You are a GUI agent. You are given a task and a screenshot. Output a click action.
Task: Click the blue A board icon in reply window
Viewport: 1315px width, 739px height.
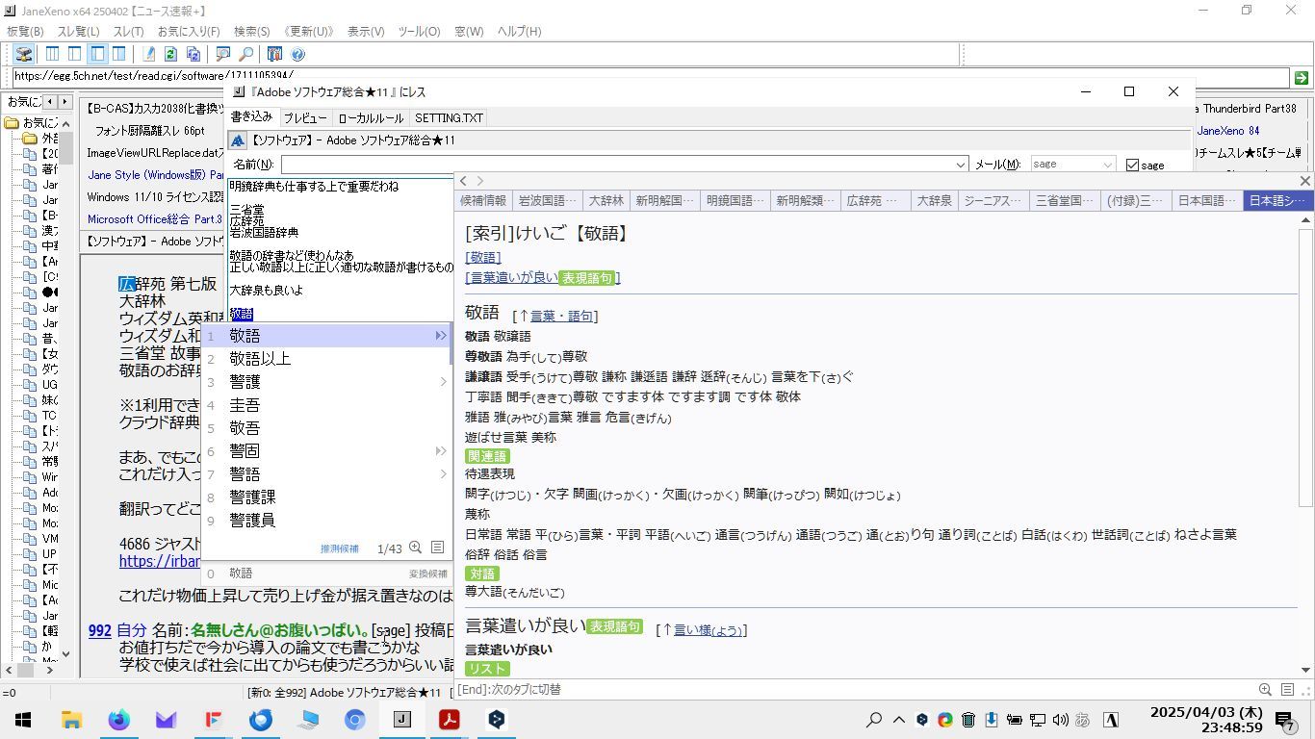(238, 140)
